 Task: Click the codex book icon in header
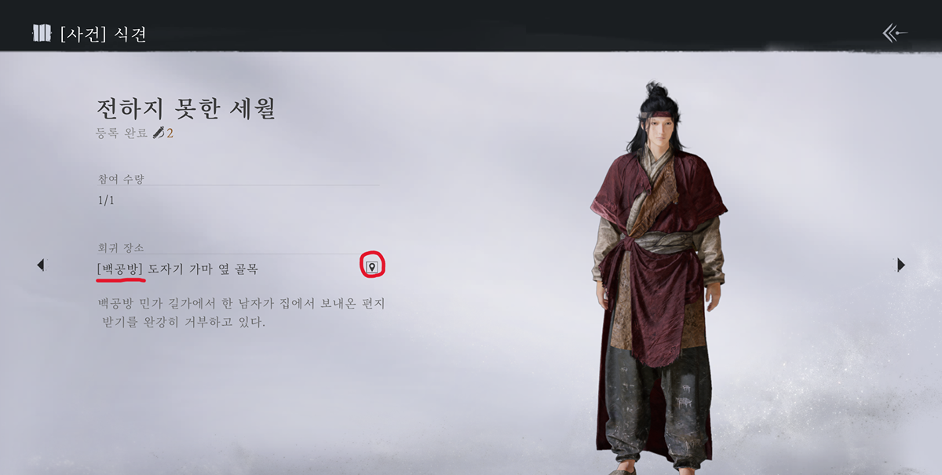(x=42, y=33)
